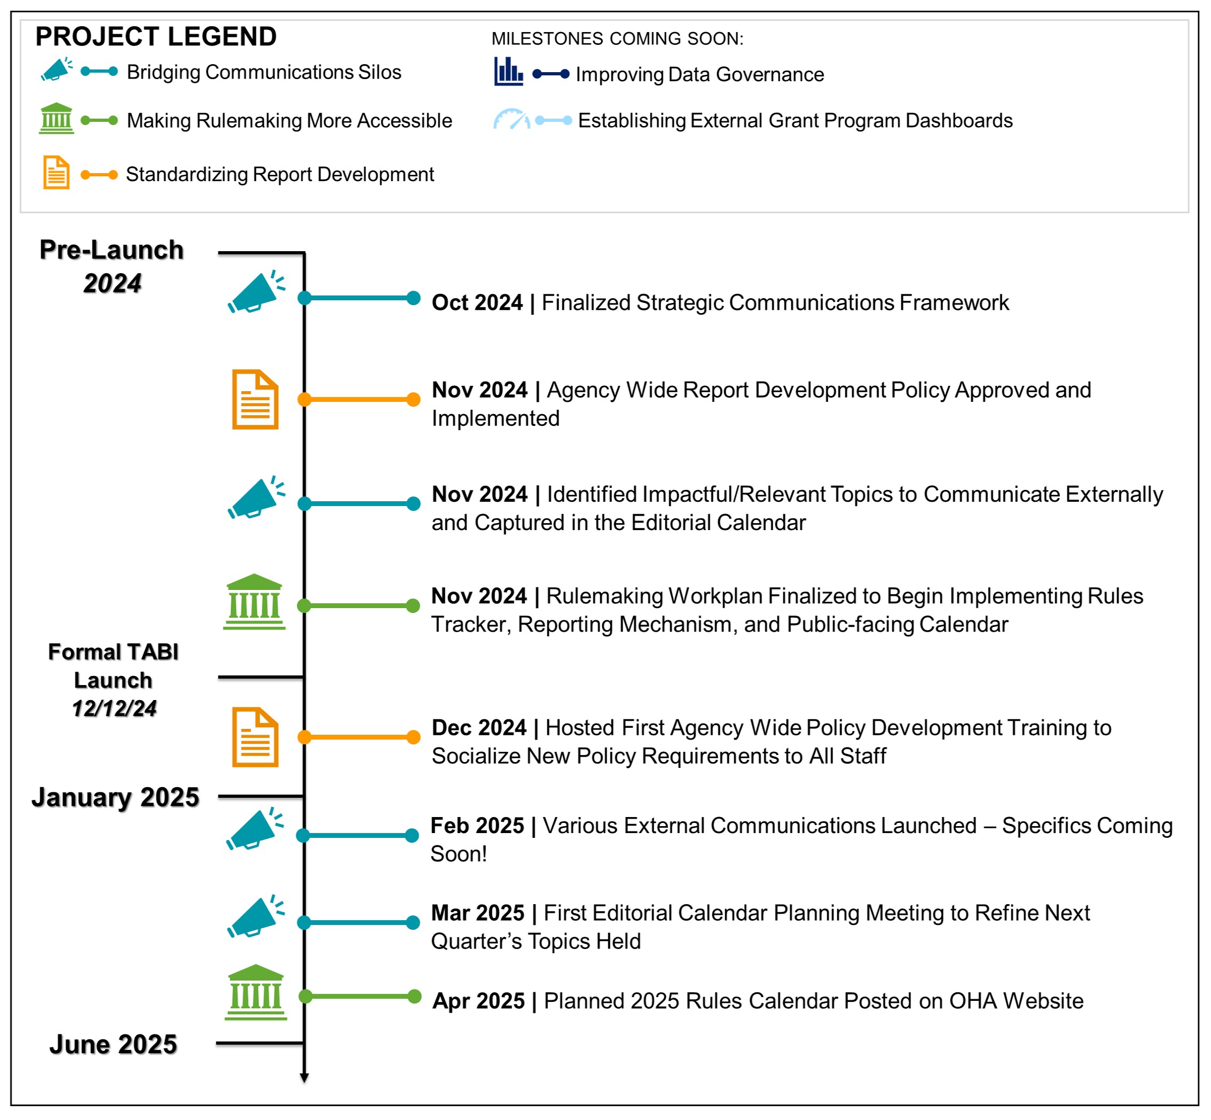Click Establishing External Grant Program Dashboards text
The height and width of the screenshot is (1120, 1211).
(x=796, y=121)
